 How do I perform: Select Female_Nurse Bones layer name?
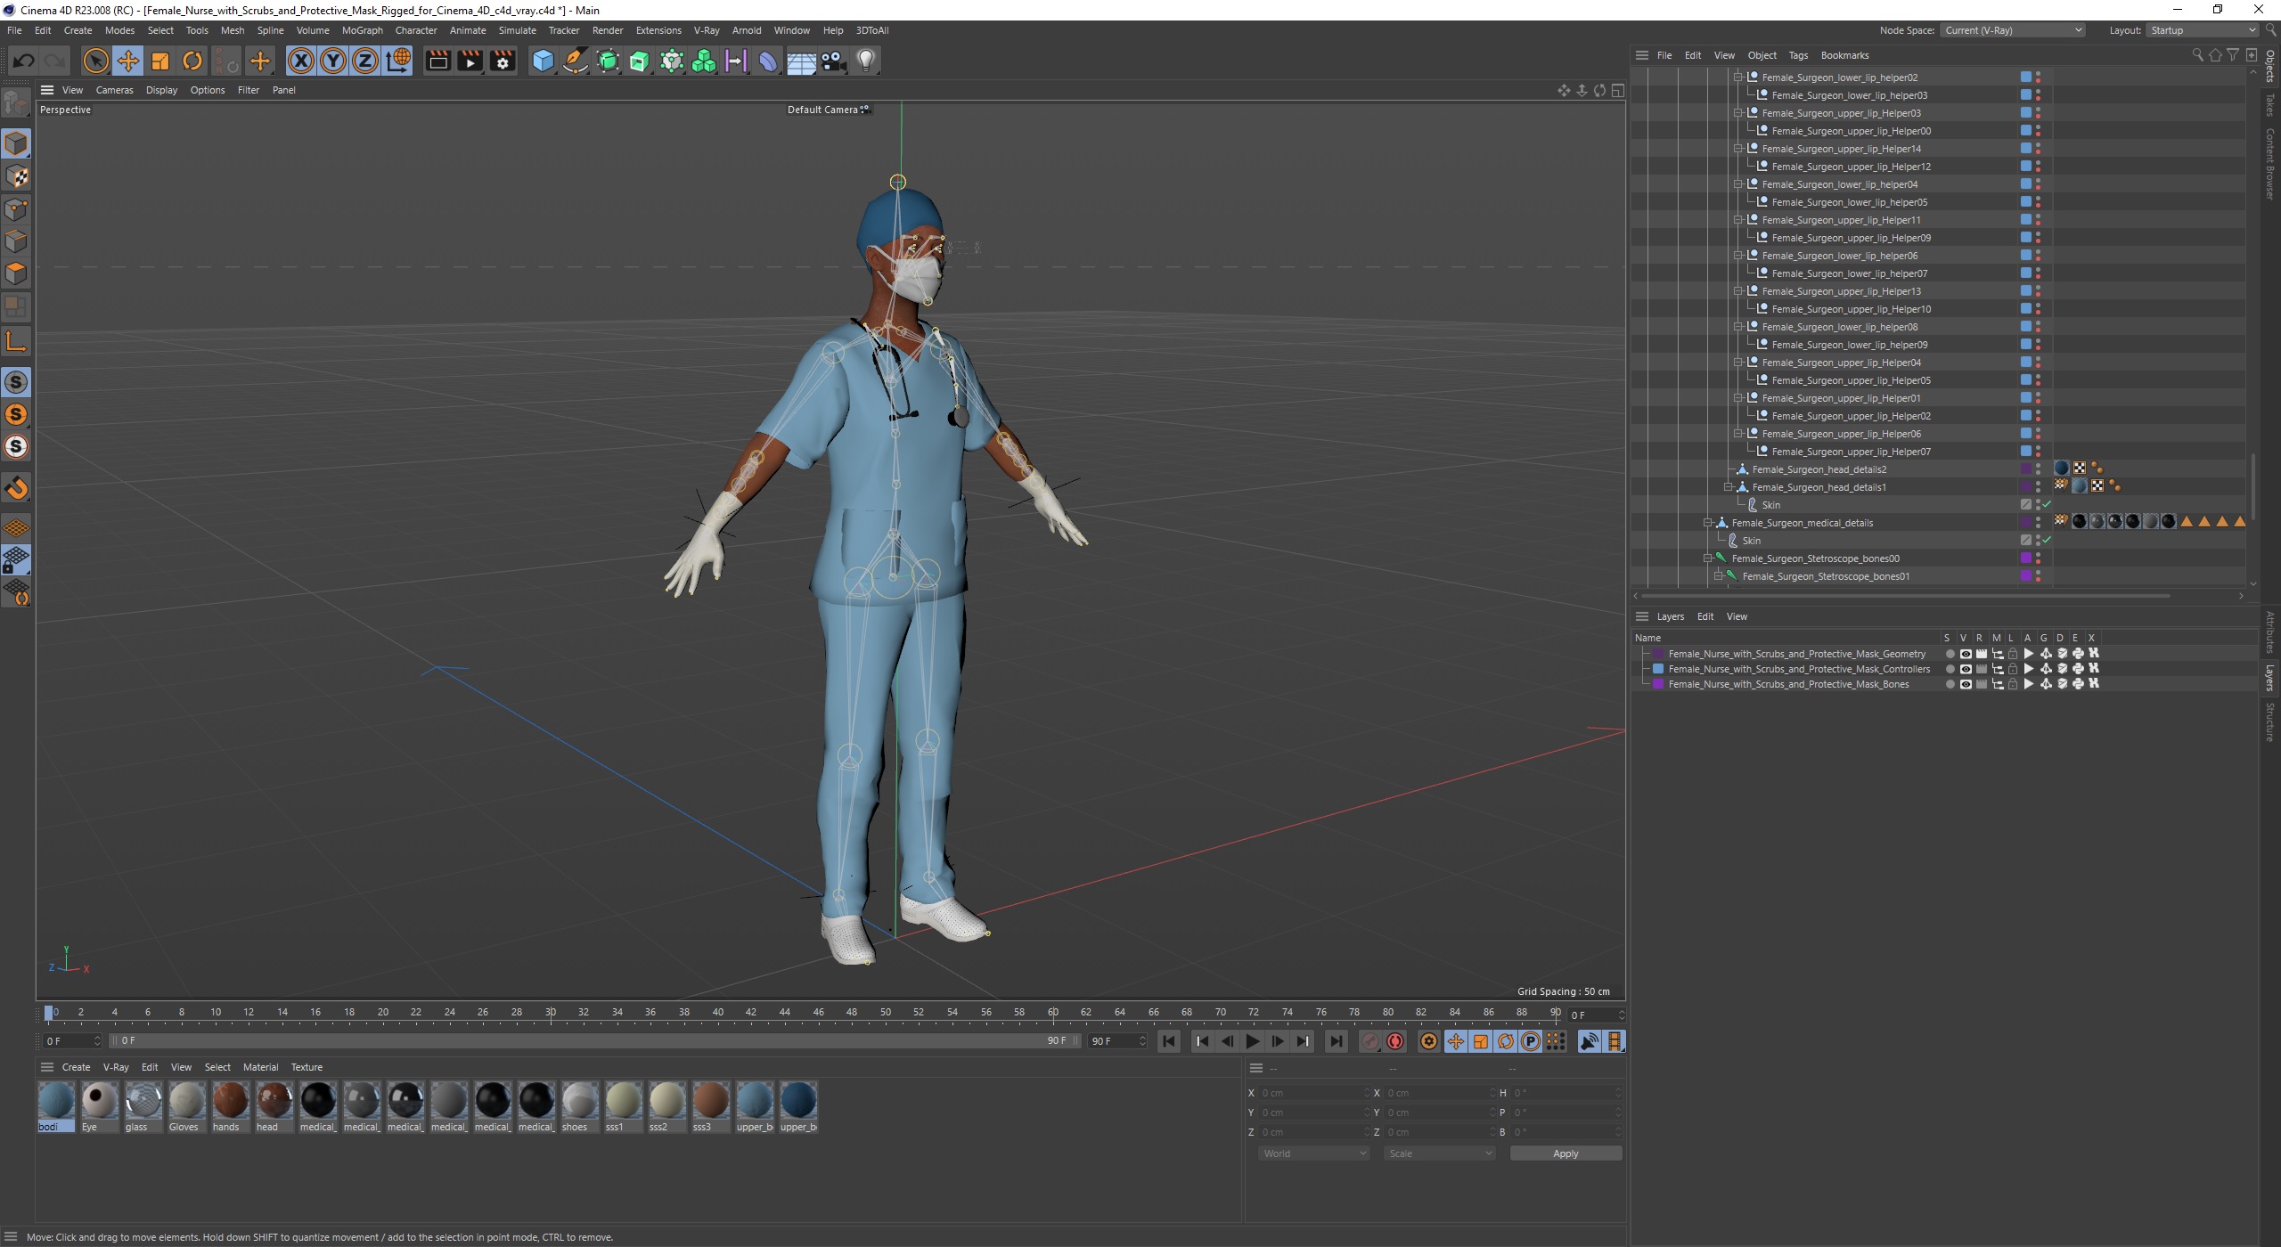tap(1788, 684)
